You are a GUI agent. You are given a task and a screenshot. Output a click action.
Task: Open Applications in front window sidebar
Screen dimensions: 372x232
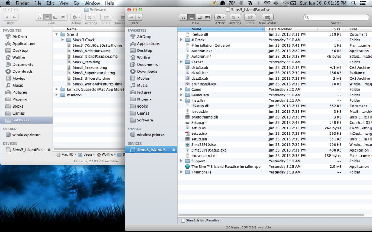(148, 43)
